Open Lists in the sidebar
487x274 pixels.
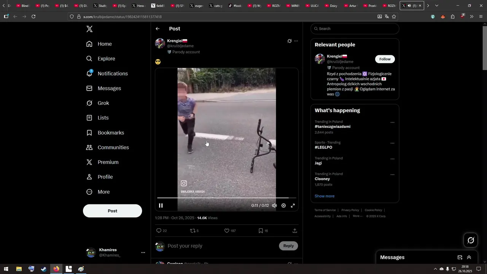[97, 118]
